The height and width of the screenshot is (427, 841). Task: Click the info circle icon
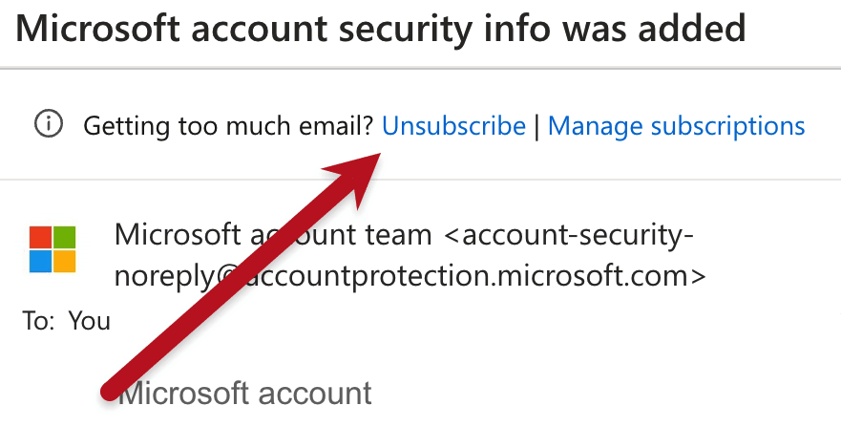pyautogui.click(x=49, y=124)
